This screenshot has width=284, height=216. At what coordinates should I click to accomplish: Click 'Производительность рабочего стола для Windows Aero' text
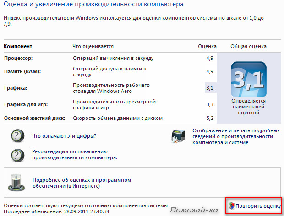[111, 88]
